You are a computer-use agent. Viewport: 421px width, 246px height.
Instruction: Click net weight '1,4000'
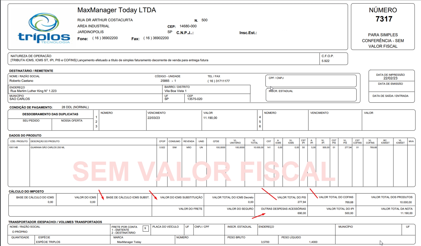(x=313, y=242)
